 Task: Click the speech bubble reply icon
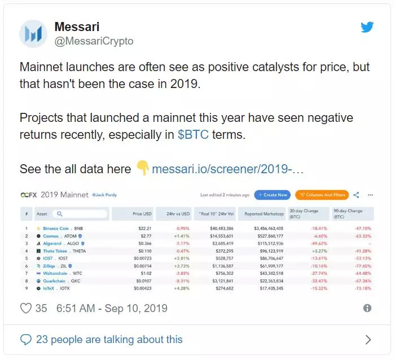[x=26, y=339]
